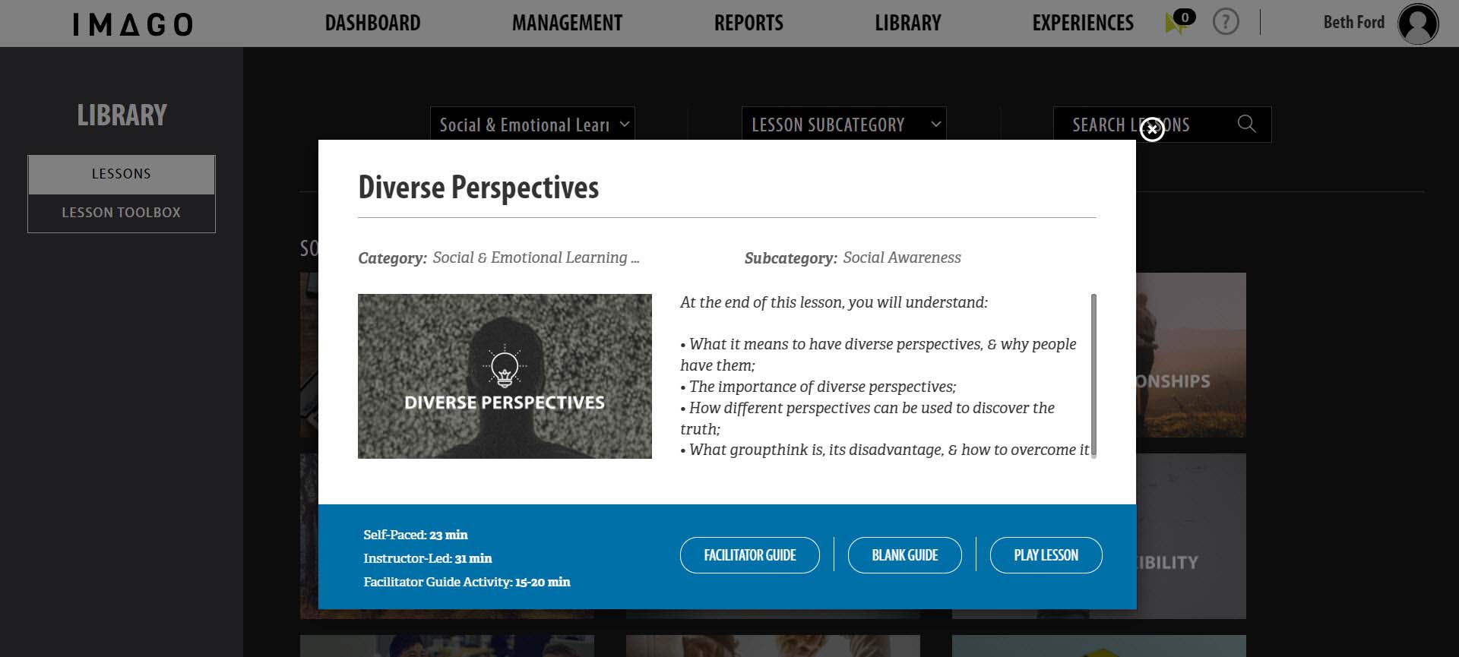Click the Diverse Perspectives dialog title
Screen dimensions: 1459x657
click(479, 188)
